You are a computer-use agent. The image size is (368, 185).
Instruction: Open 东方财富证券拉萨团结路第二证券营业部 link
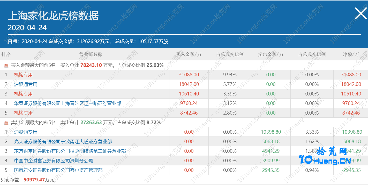(x=70, y=151)
